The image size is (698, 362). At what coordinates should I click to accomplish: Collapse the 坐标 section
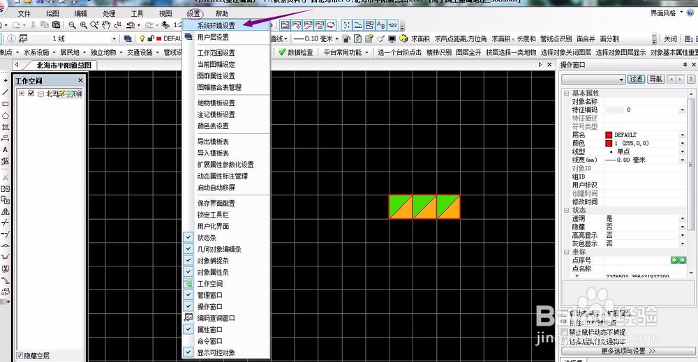(x=567, y=252)
